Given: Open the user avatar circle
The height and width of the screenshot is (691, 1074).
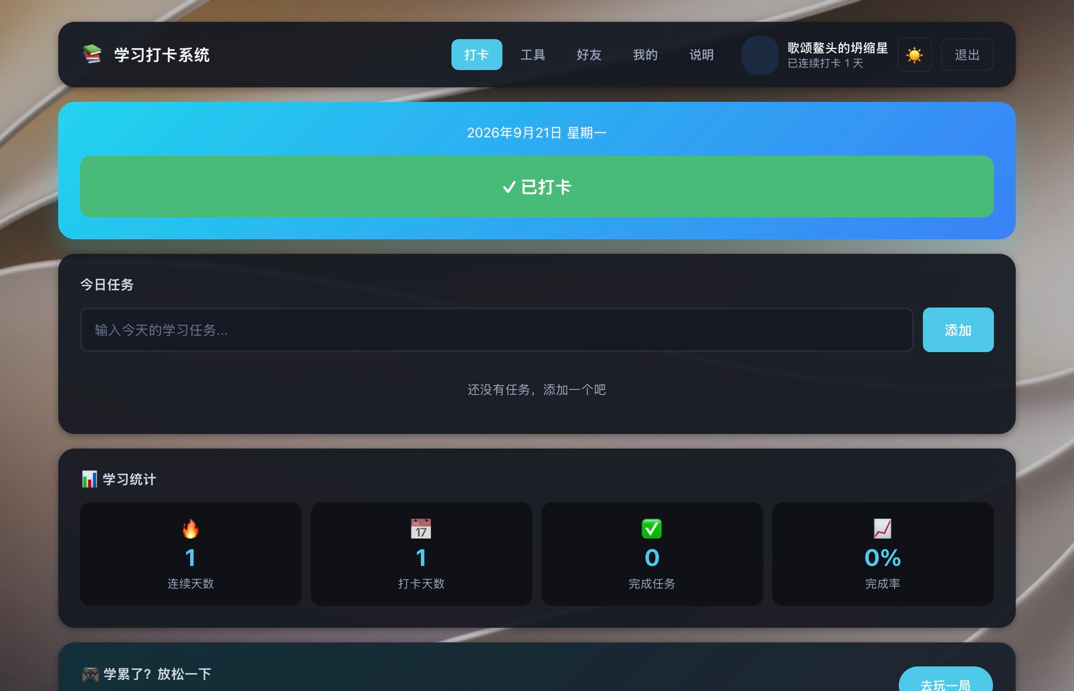Looking at the screenshot, I should (760, 55).
